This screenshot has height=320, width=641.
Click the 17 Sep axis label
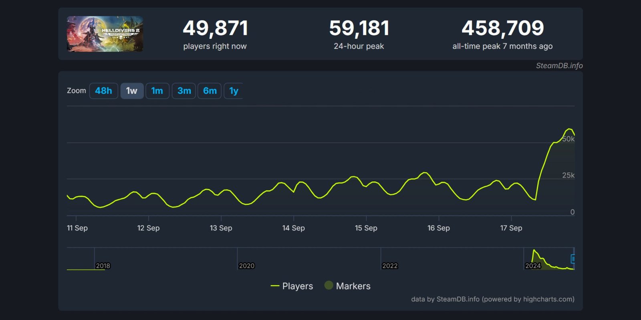coord(511,228)
